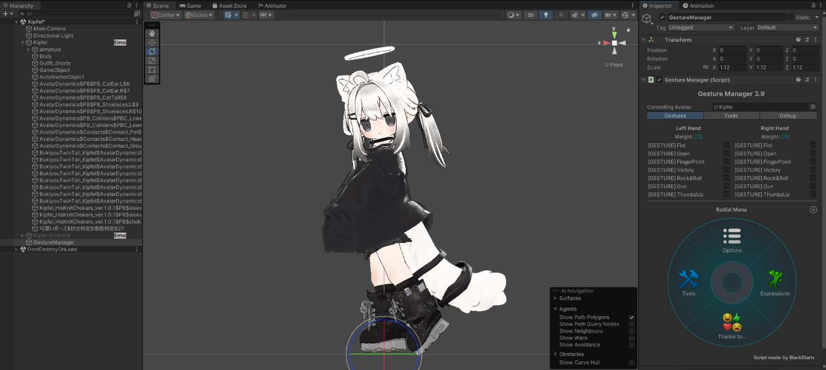The image size is (826, 370).
Task: Select the Rect transform tool
Action: coord(152,70)
